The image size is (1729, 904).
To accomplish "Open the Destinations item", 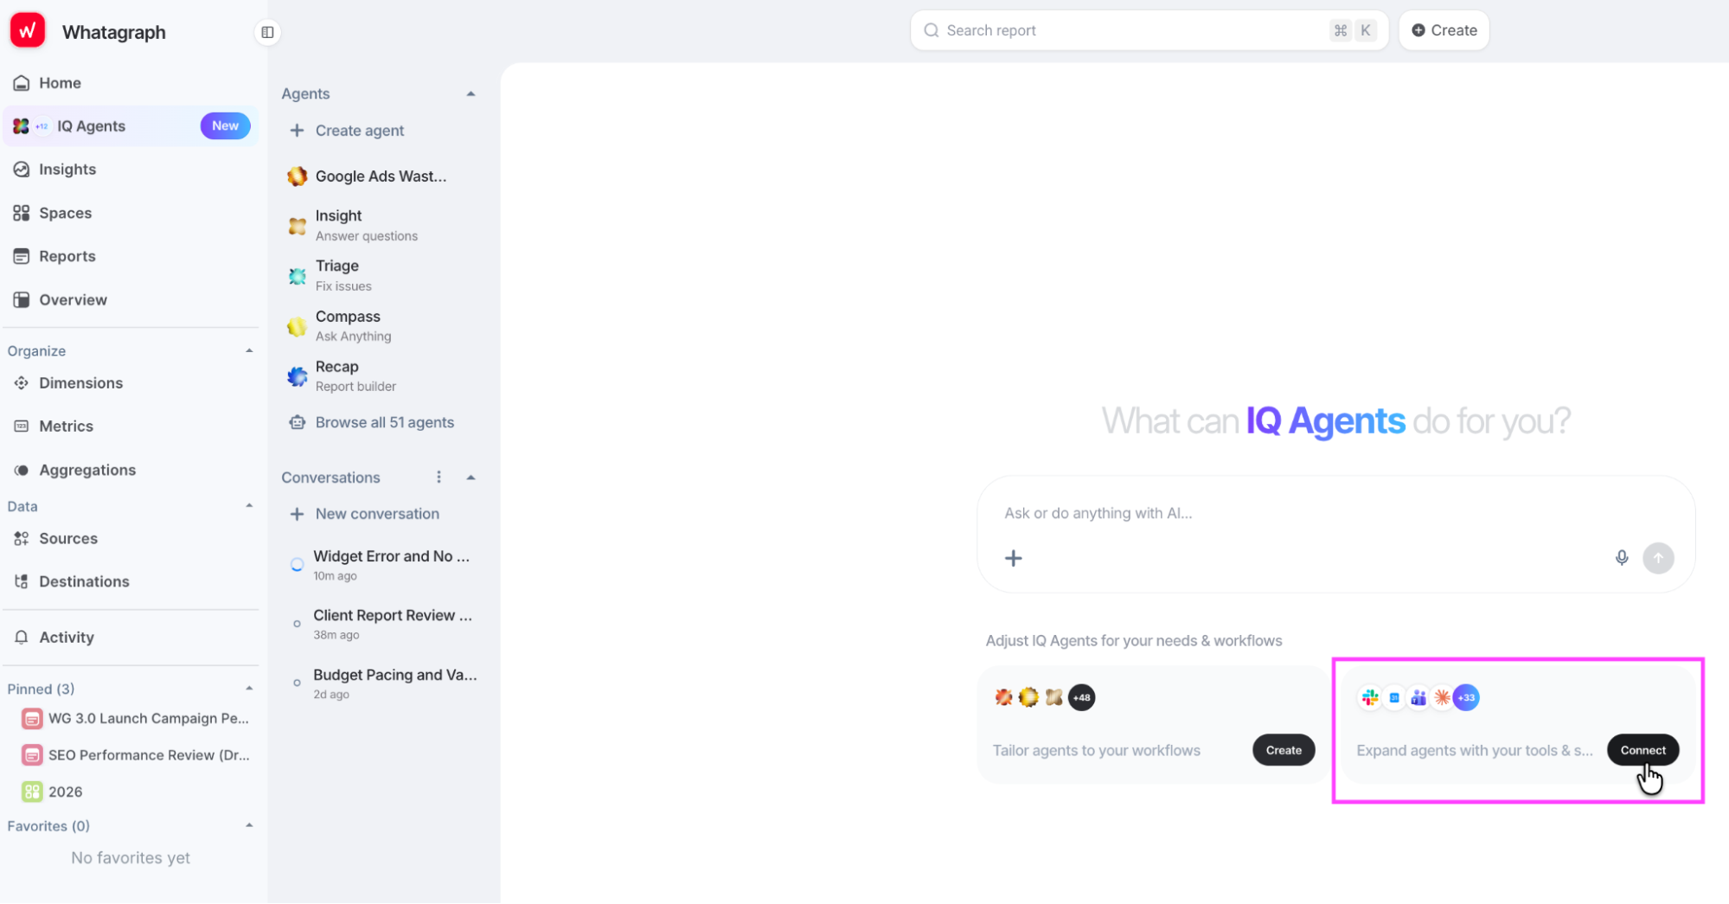I will (x=131, y=581).
